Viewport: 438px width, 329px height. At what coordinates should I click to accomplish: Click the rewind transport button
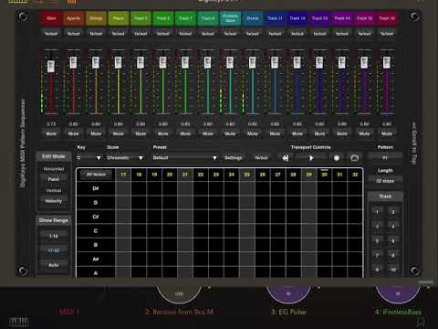click(285, 158)
